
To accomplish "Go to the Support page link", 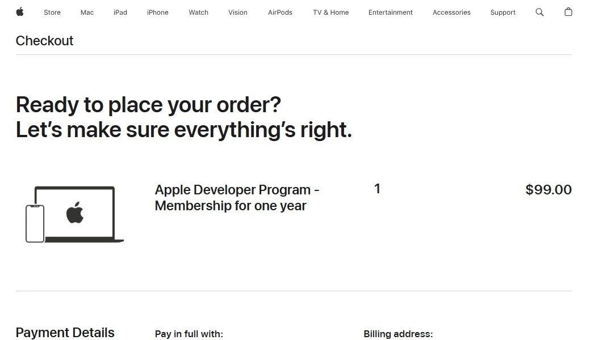I will pyautogui.click(x=503, y=12).
